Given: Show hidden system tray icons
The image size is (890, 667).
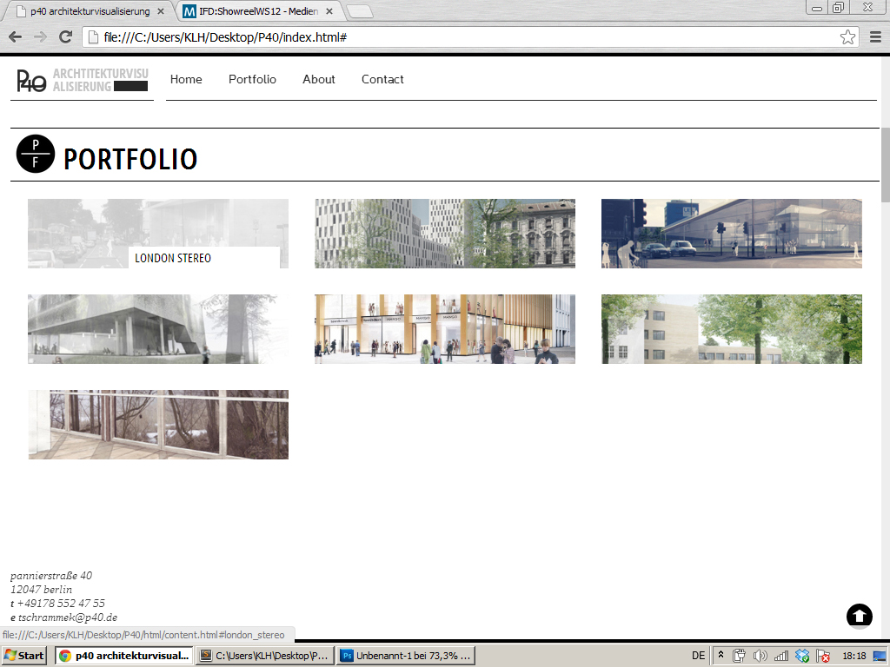Looking at the screenshot, I should pyautogui.click(x=721, y=656).
